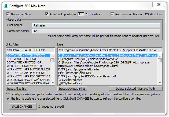Toggle Auto save on Note or 3DS Max close
169x117 pixels.
112,14
